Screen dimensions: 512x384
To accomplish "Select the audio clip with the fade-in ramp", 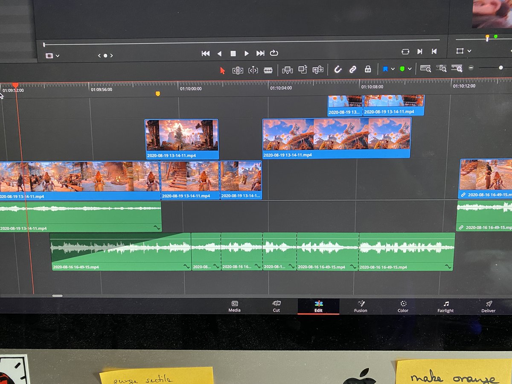I will [x=121, y=252].
